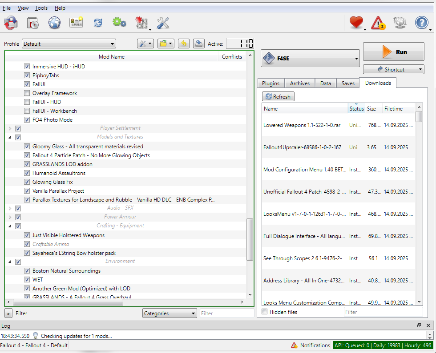The image size is (436, 353).
Task: Sort downloads by Status column
Action: tap(356, 108)
